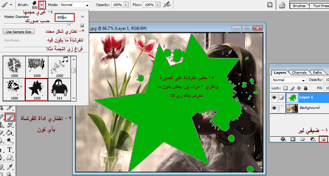329x176 pixels.
Task: Switch to the Channels tab
Action: coord(299,73)
